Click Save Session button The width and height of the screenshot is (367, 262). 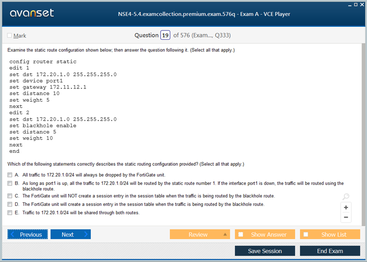click(x=265, y=251)
